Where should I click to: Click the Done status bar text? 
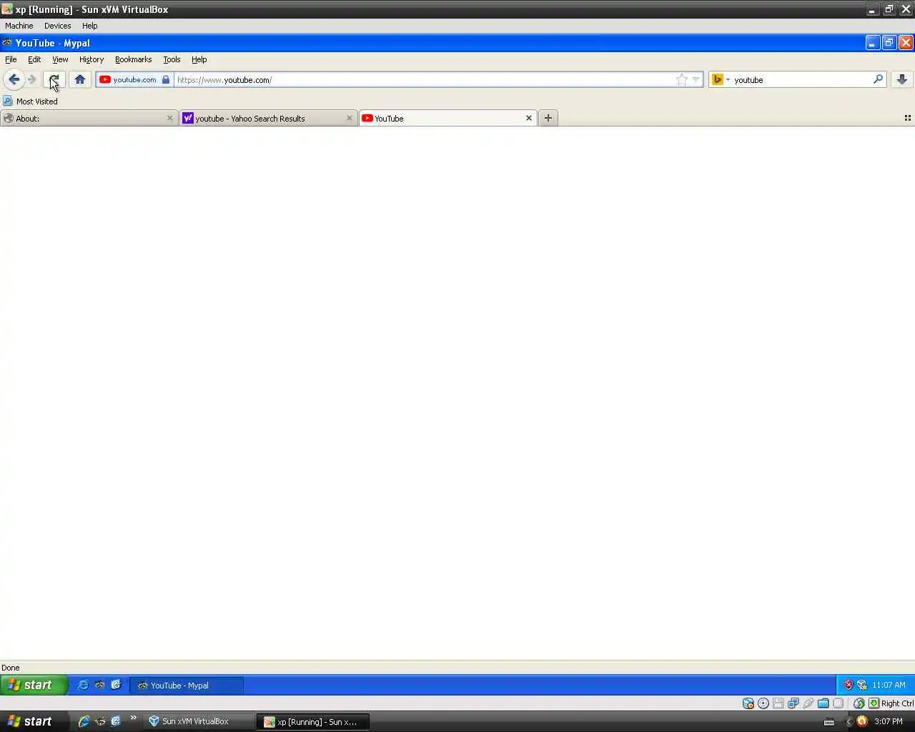[x=11, y=668]
